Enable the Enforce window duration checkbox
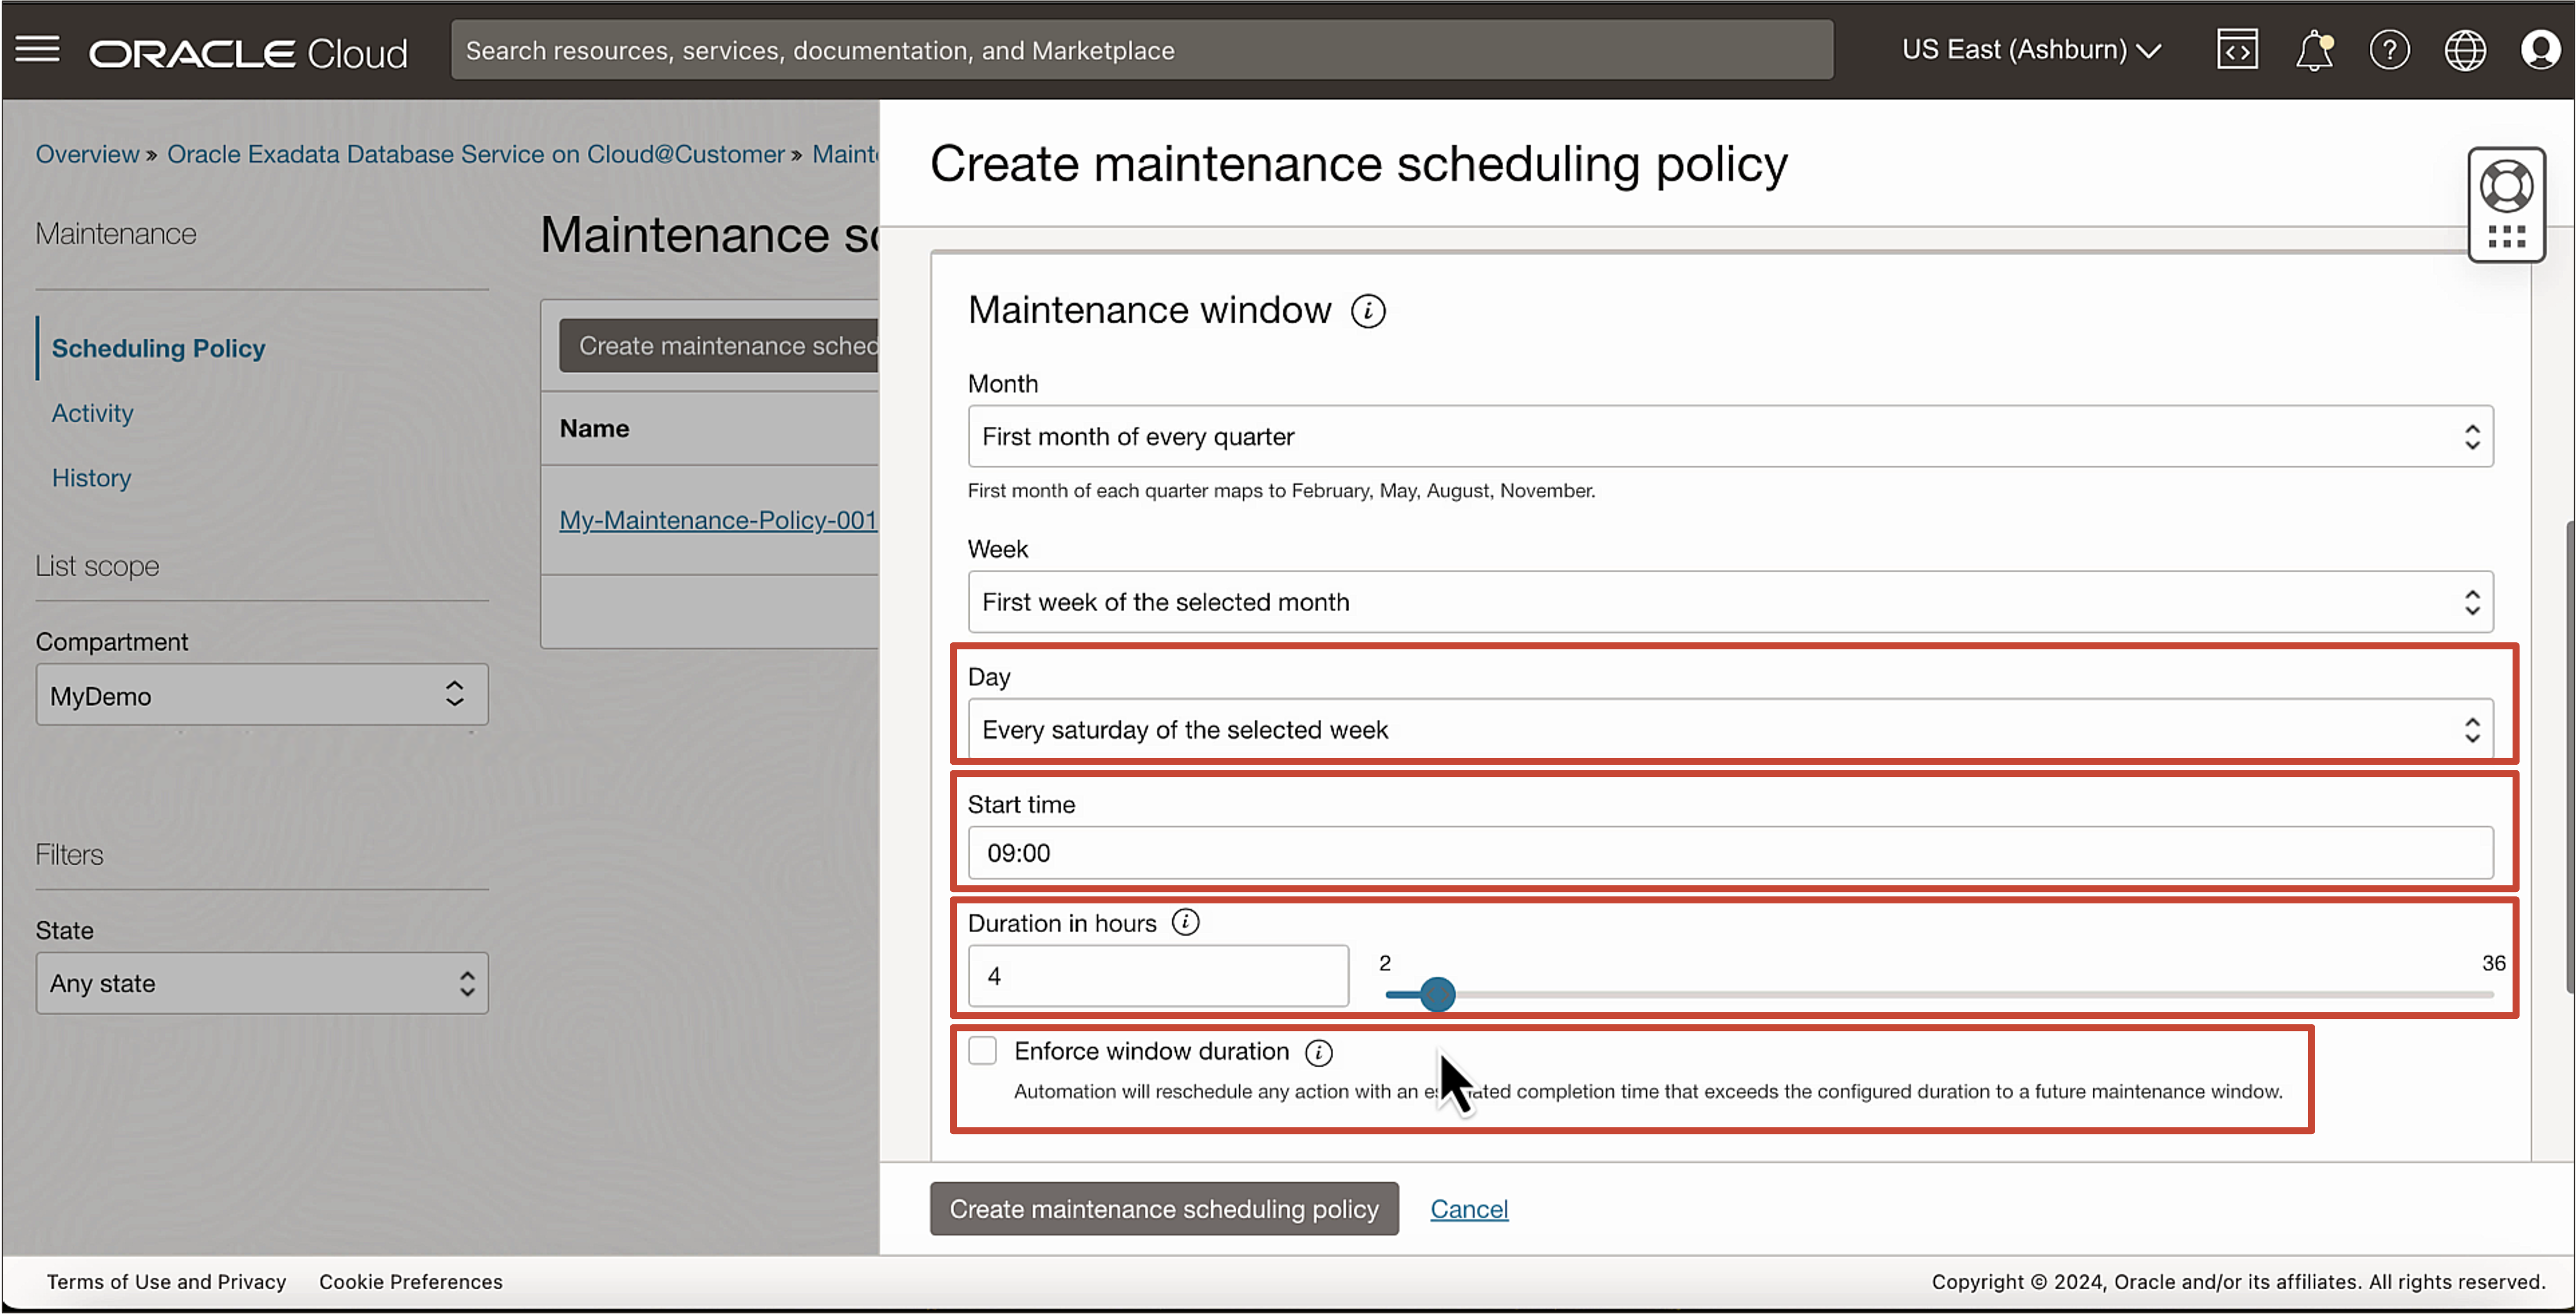The height and width of the screenshot is (1314, 2576). 982,1050
